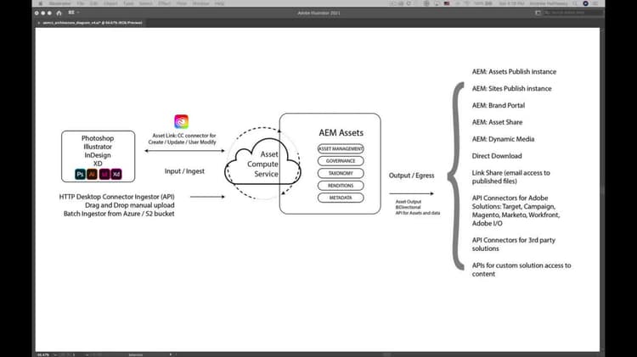Click the Metadata pill
Viewport: 637px width, 357px height.
click(x=341, y=198)
